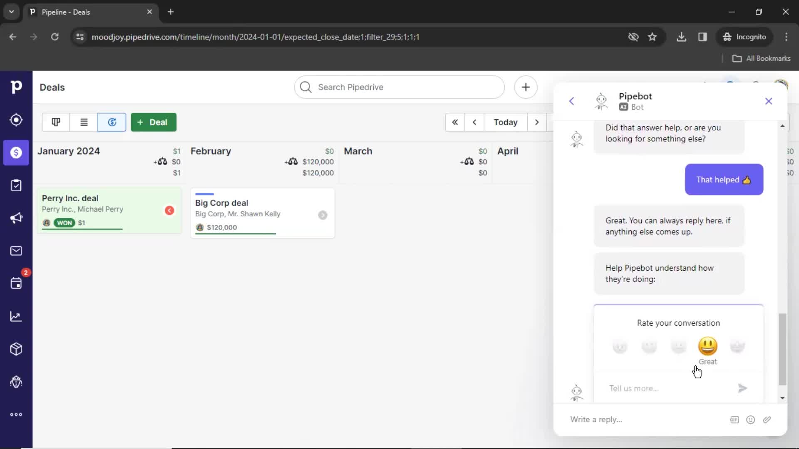This screenshot has width=799, height=449.
Task: Click Search Pipedrive field
Action: (399, 87)
